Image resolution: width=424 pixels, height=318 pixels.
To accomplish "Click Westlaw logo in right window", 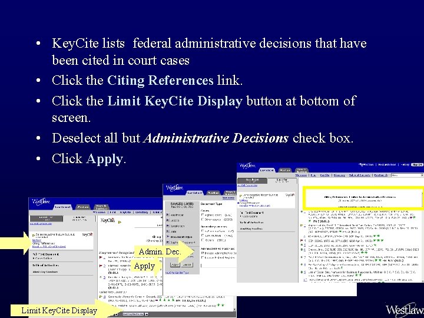I will 247,165.
